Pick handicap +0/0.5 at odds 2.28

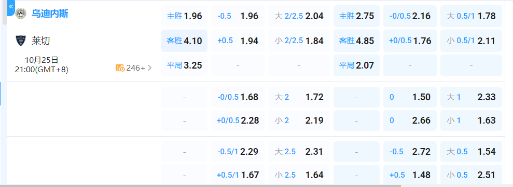[238, 121]
